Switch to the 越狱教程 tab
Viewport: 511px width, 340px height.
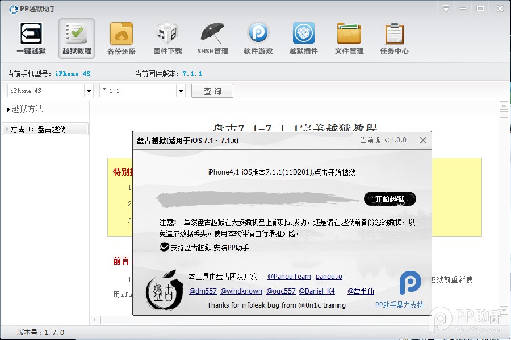[76, 38]
